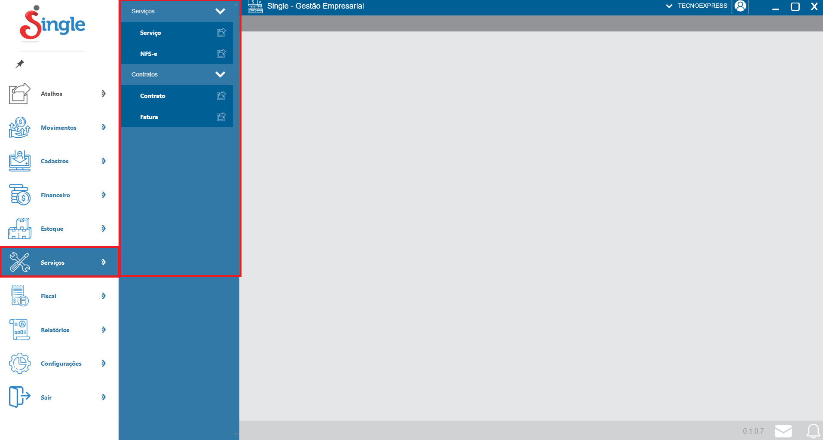Collapse the Serviços submenu group
Viewport: 823px width, 440px height.
[220, 11]
